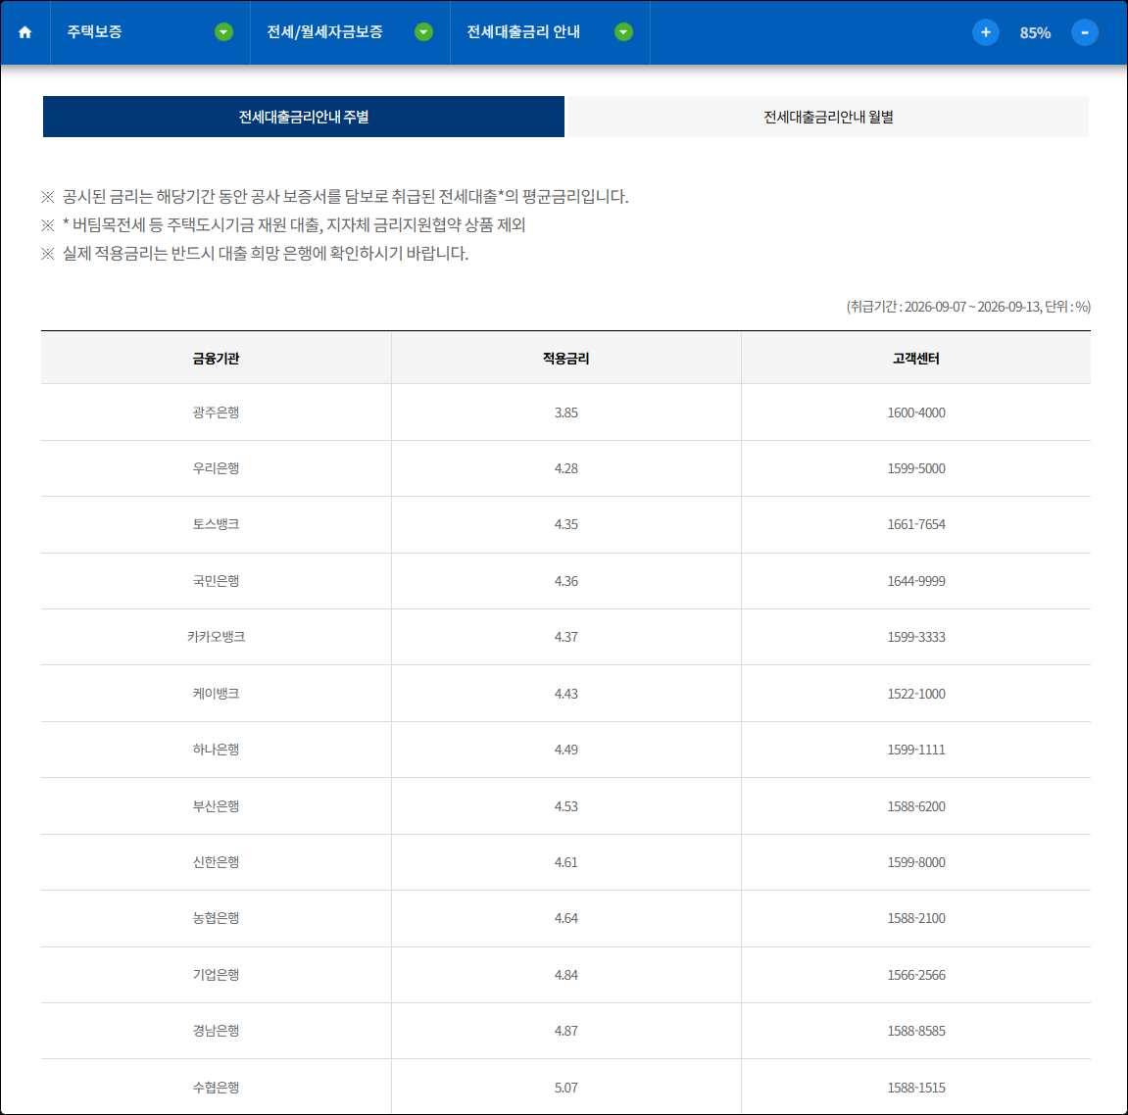Open the 전세대출금리 안내 menu label

coord(523,32)
